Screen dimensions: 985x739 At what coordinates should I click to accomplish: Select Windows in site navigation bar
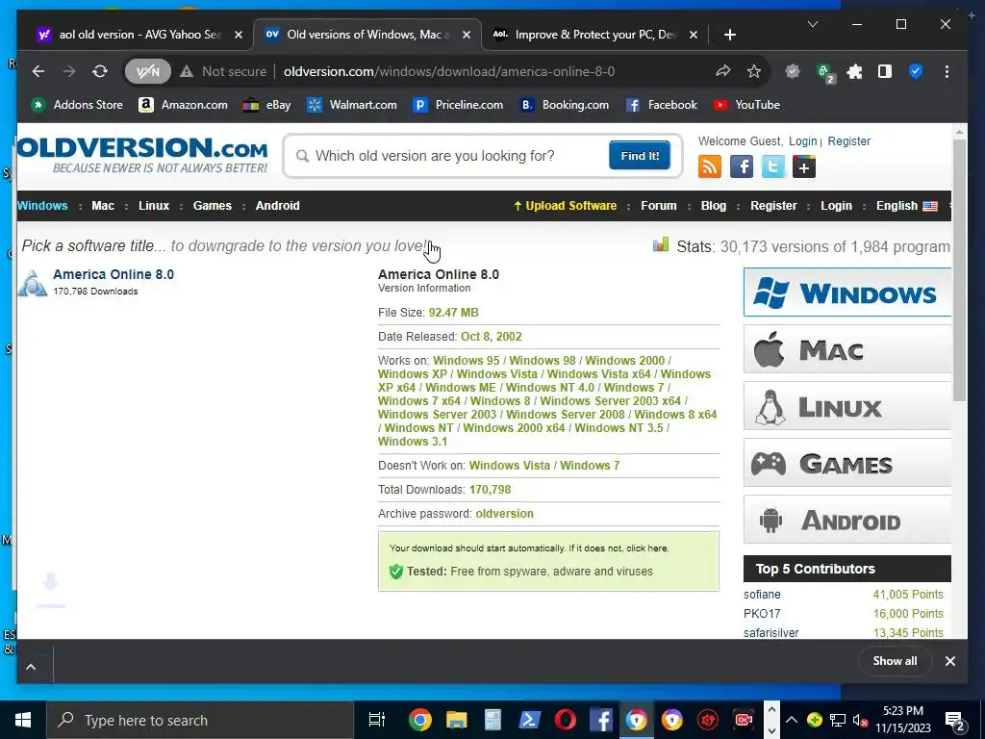point(42,206)
